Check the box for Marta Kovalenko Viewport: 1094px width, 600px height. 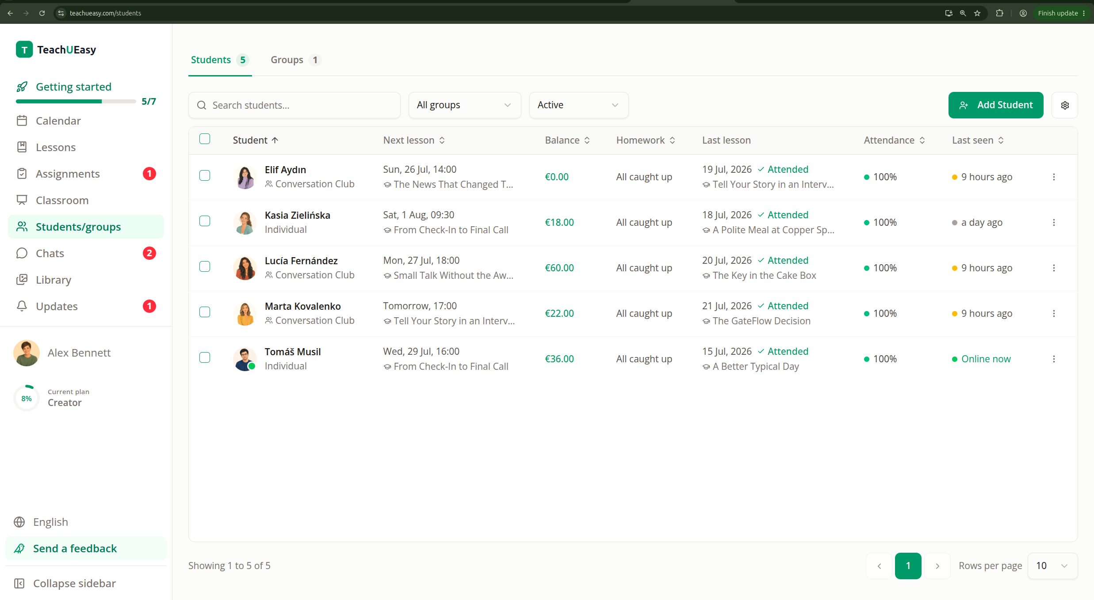click(x=205, y=312)
